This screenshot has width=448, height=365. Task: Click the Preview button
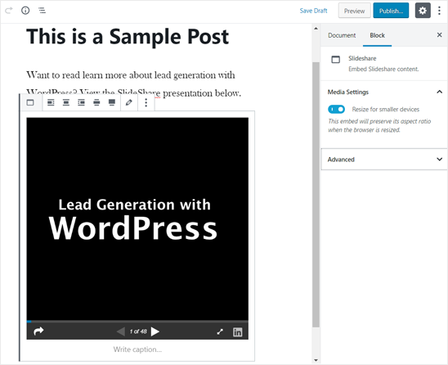(x=354, y=11)
